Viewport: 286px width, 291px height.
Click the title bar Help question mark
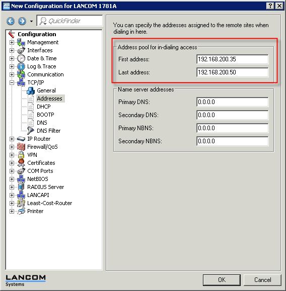[x=270, y=6]
